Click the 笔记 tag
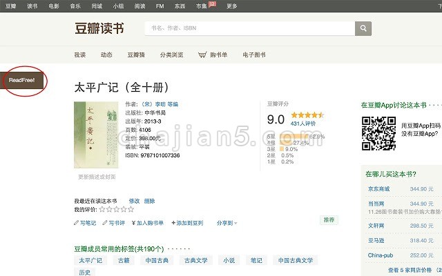The image size is (442, 276). [x=256, y=261]
